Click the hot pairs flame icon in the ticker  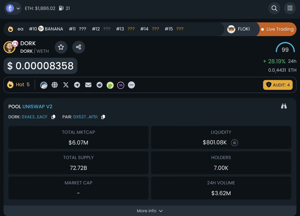coord(10,29)
